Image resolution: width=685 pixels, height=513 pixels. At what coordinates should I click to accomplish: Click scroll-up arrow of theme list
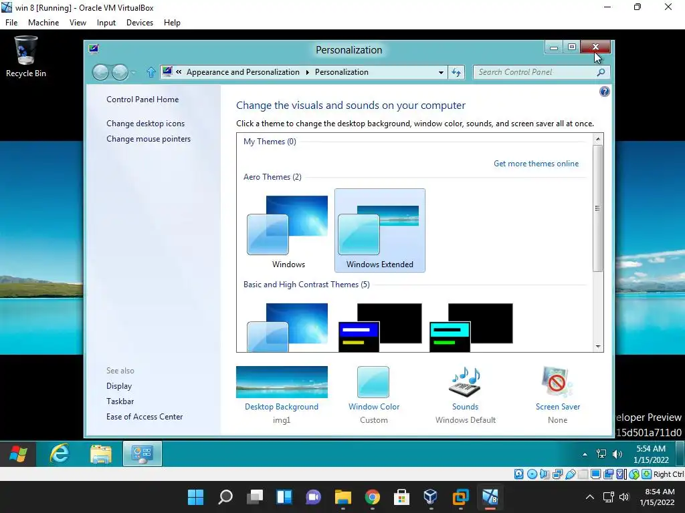point(597,139)
